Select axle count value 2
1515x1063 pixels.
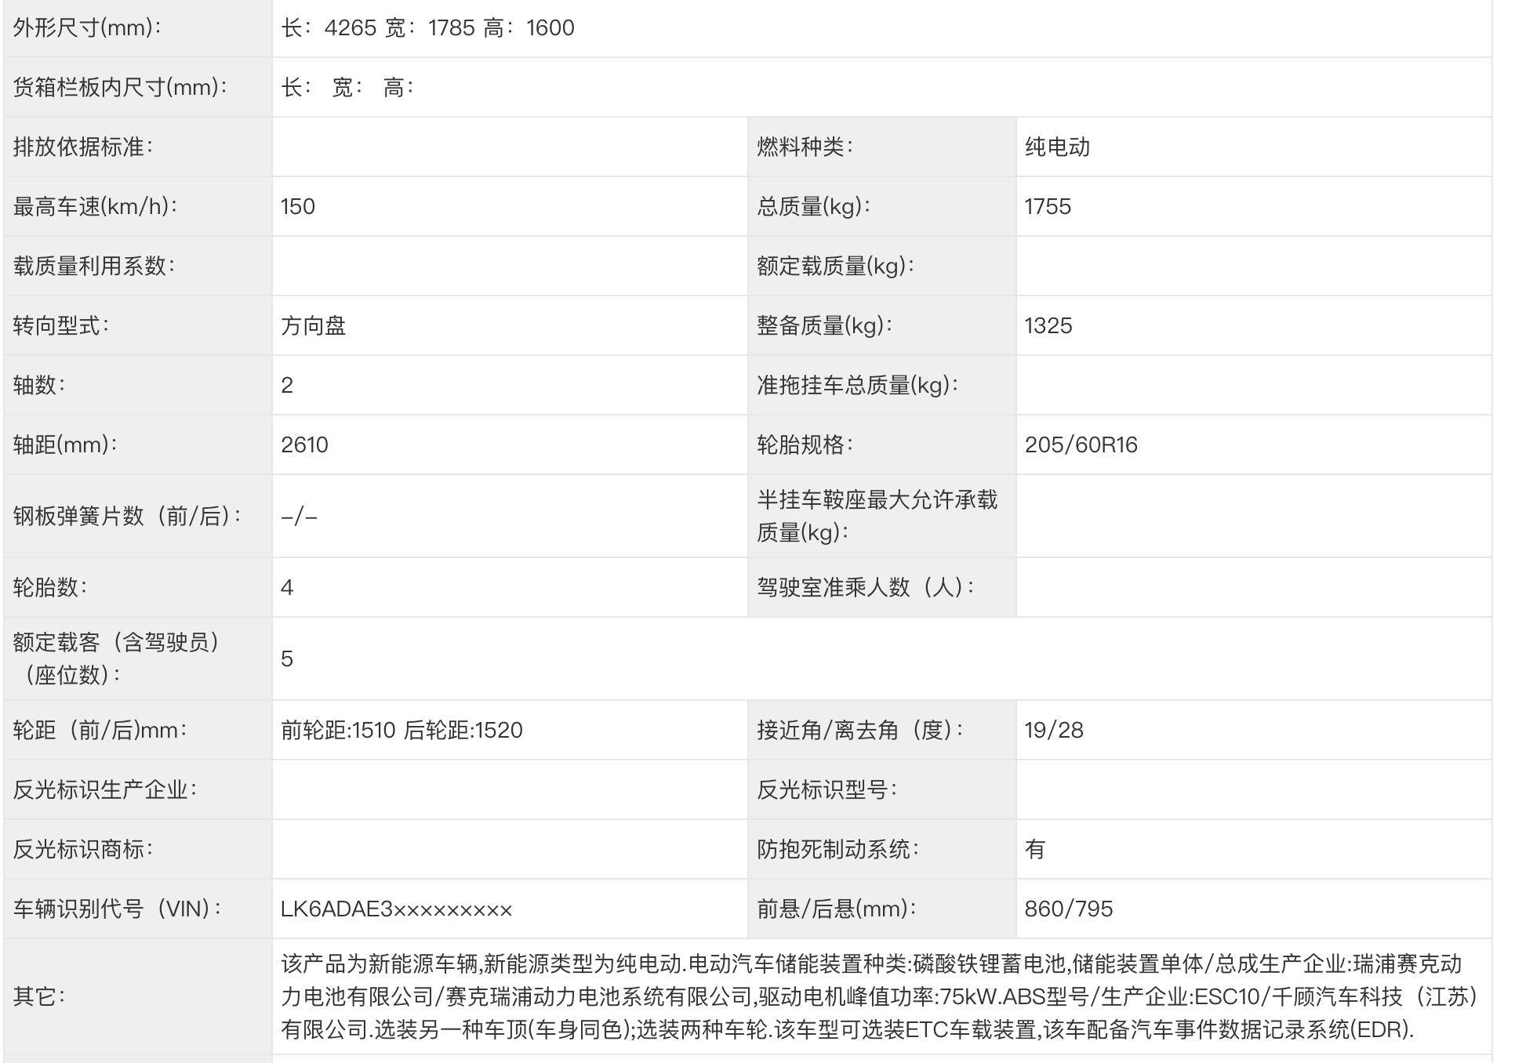[287, 385]
